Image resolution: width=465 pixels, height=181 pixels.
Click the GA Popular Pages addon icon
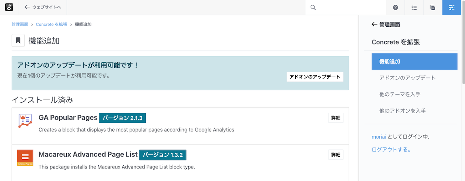[x=25, y=121]
